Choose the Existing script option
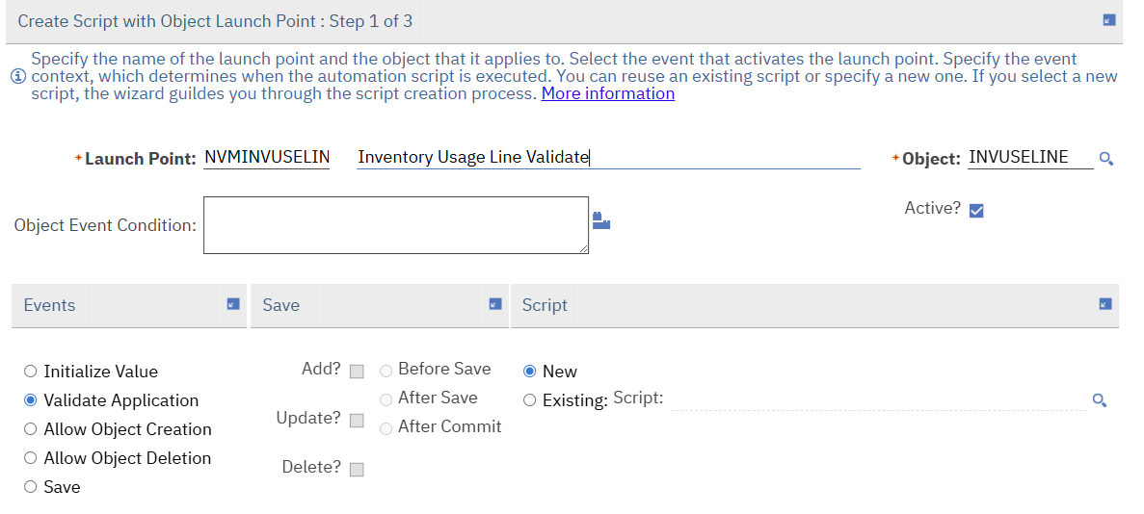This screenshot has width=1144, height=514. pos(529,400)
